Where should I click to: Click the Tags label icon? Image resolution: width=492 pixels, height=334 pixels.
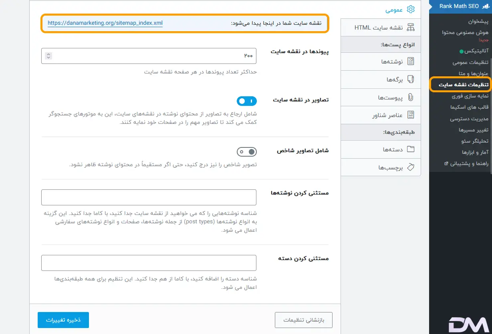[x=410, y=167]
